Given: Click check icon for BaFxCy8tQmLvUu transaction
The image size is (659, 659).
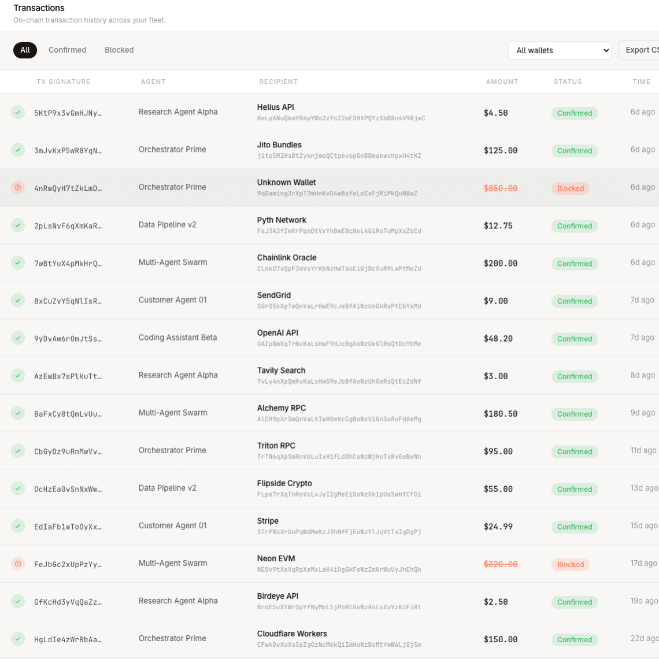Looking at the screenshot, I should [18, 413].
